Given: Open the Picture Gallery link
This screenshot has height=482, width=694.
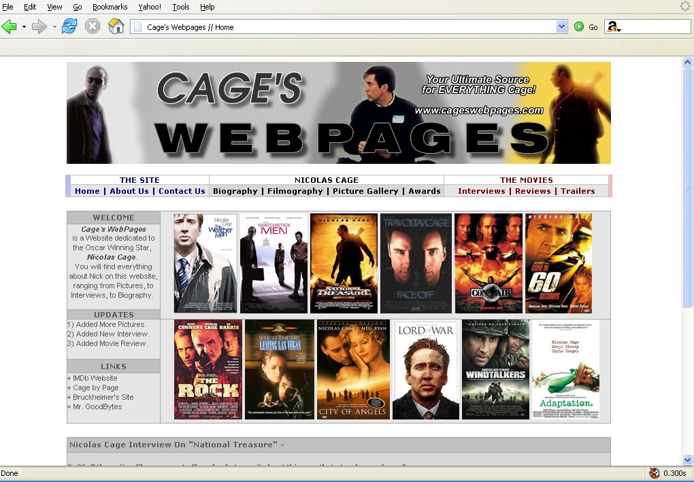Looking at the screenshot, I should point(365,191).
